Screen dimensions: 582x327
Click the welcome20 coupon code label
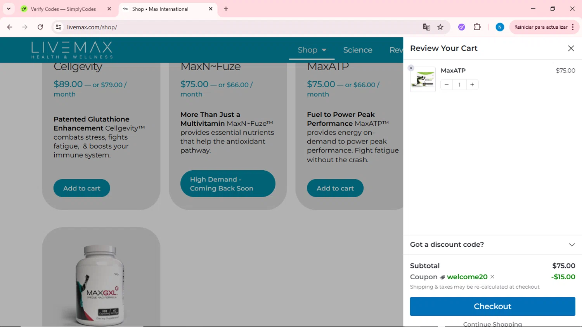pos(467,277)
